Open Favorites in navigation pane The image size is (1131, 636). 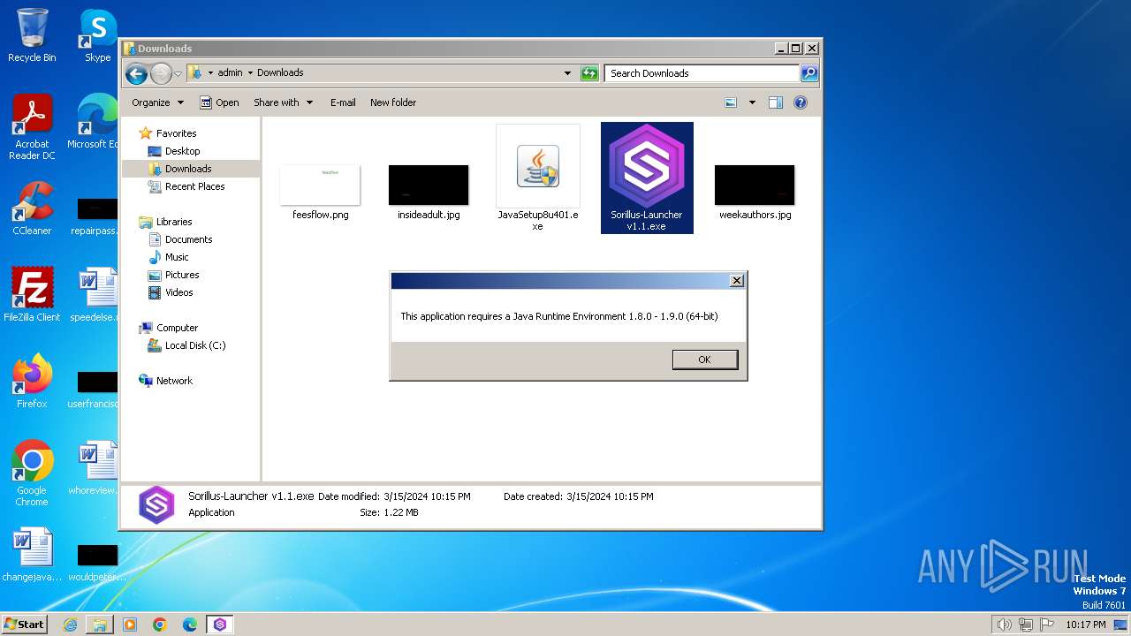[168, 133]
